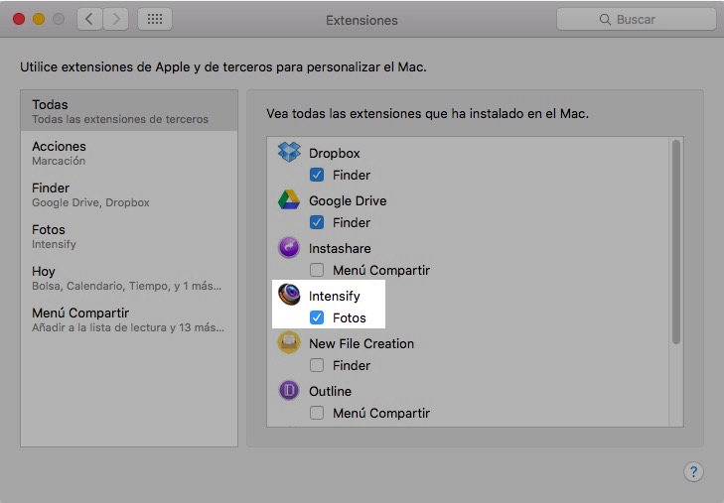Viewport: 724px width, 503px height.
Task: Click the Outline app icon
Action: [289, 391]
